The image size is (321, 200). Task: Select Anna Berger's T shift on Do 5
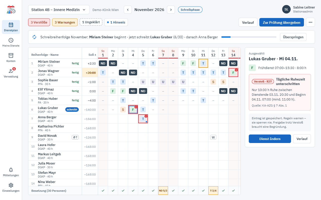[x=143, y=119]
